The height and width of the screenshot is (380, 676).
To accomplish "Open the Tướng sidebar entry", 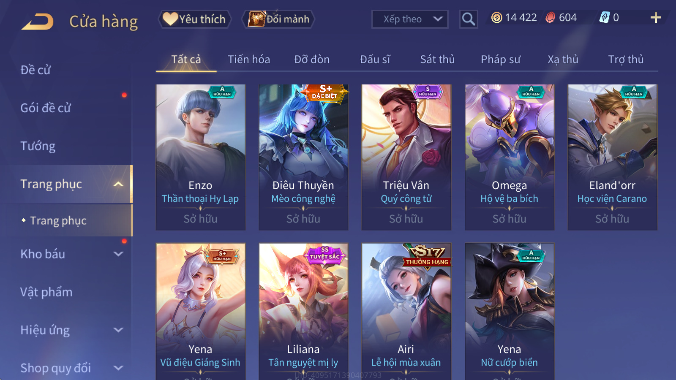I will point(38,146).
